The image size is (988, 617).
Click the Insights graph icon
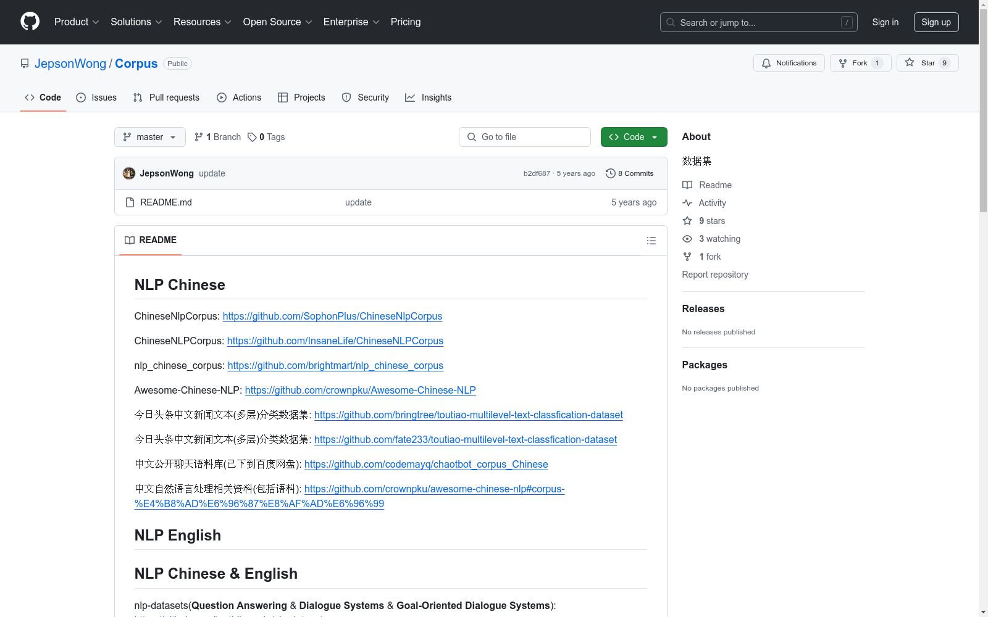click(x=410, y=97)
